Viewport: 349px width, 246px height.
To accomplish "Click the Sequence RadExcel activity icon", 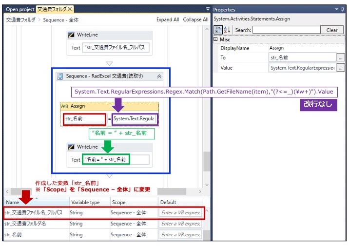I will [x=60, y=76].
